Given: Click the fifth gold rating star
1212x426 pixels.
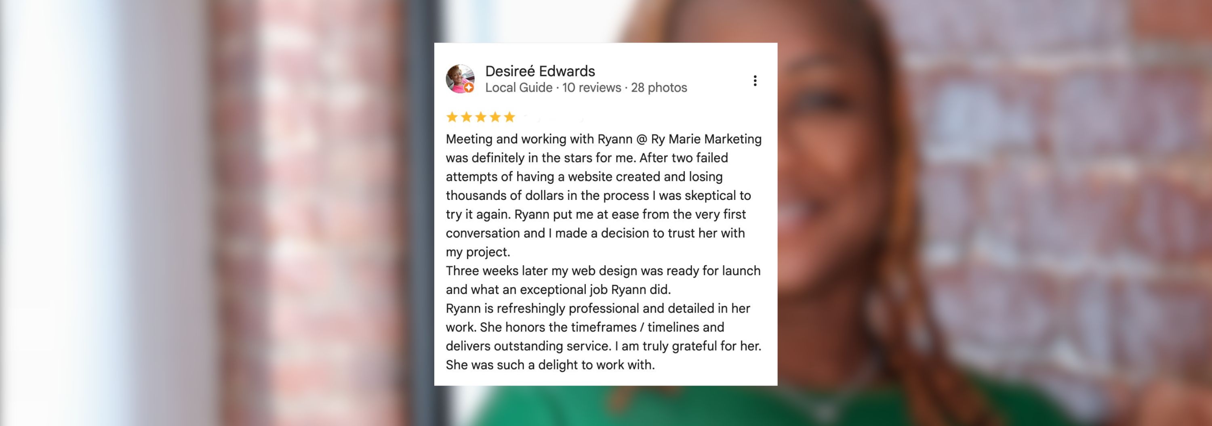Looking at the screenshot, I should tap(509, 117).
